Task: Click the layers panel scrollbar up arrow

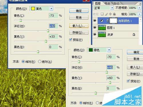Action: click(x=140, y=19)
